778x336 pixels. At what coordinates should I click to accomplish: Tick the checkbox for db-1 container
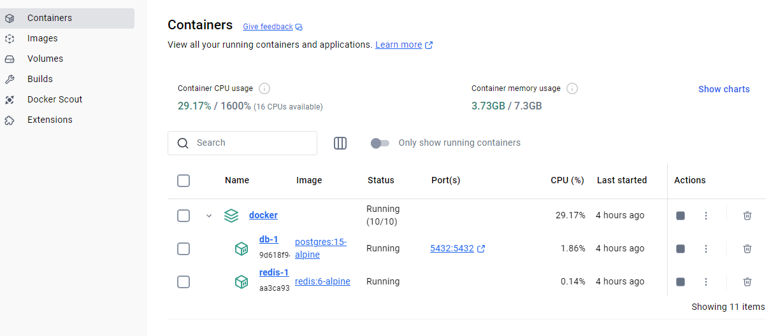(184, 249)
